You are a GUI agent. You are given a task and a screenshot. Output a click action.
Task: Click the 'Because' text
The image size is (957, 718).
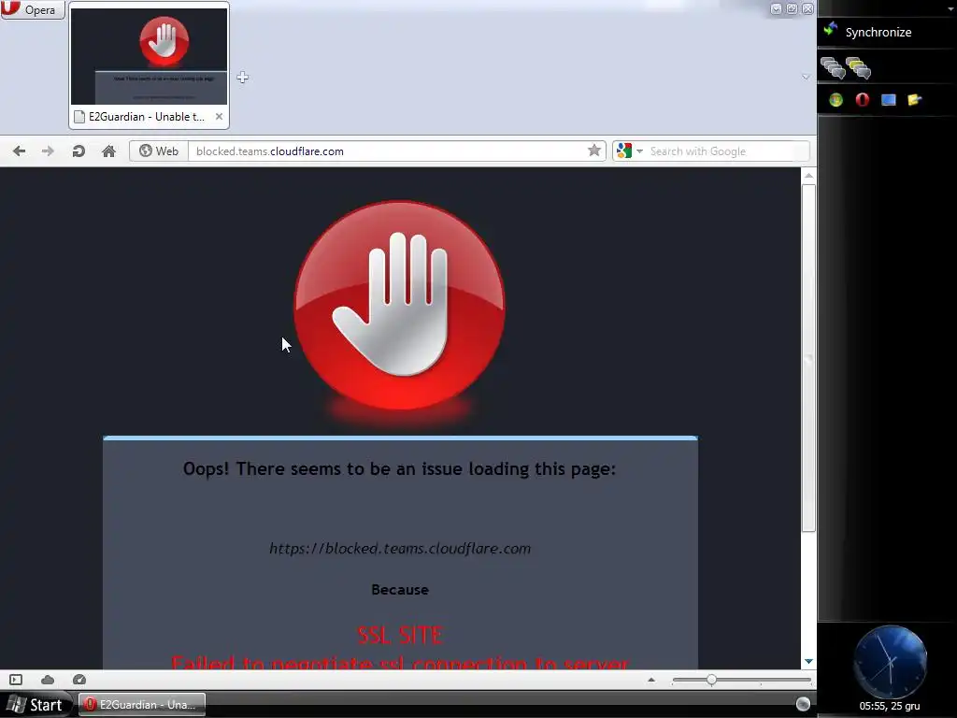(x=400, y=590)
